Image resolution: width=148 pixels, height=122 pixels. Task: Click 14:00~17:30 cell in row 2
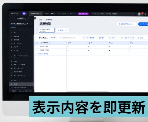click(x=52, y=50)
